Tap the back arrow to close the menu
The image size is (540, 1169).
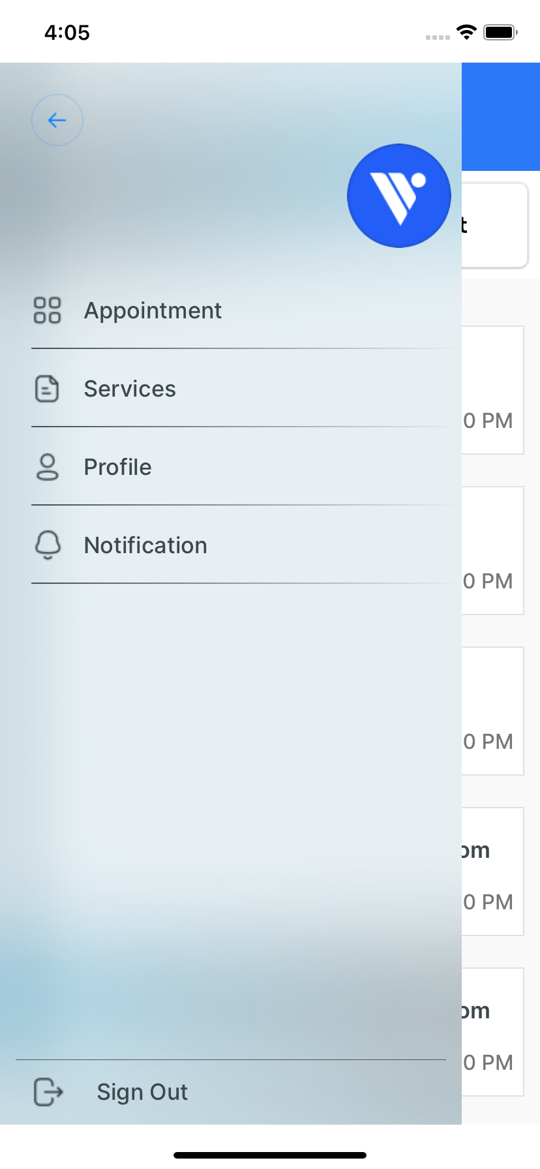click(x=57, y=120)
